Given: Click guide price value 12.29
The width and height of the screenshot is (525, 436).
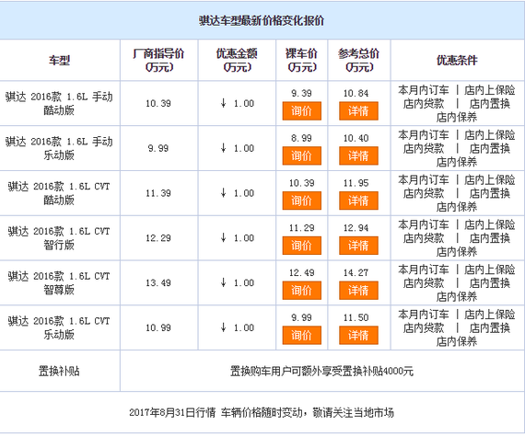Looking at the screenshot, I should (158, 237).
